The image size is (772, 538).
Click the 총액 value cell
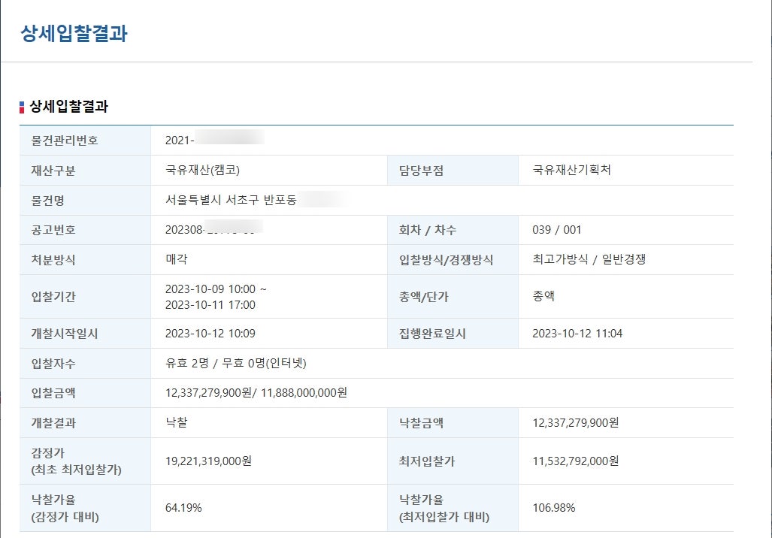pyautogui.click(x=543, y=296)
